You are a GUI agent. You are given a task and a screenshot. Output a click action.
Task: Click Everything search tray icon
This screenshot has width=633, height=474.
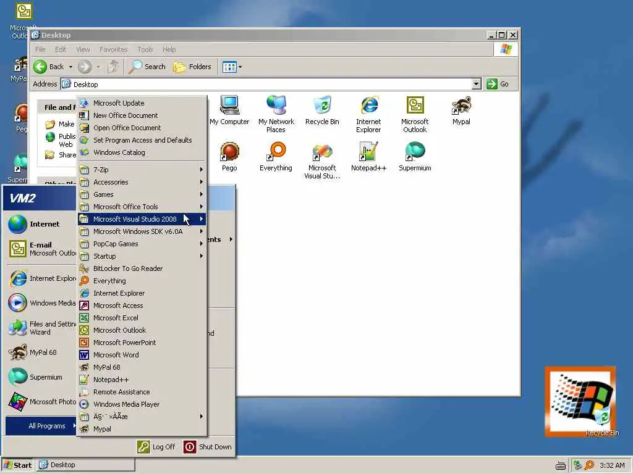click(589, 465)
